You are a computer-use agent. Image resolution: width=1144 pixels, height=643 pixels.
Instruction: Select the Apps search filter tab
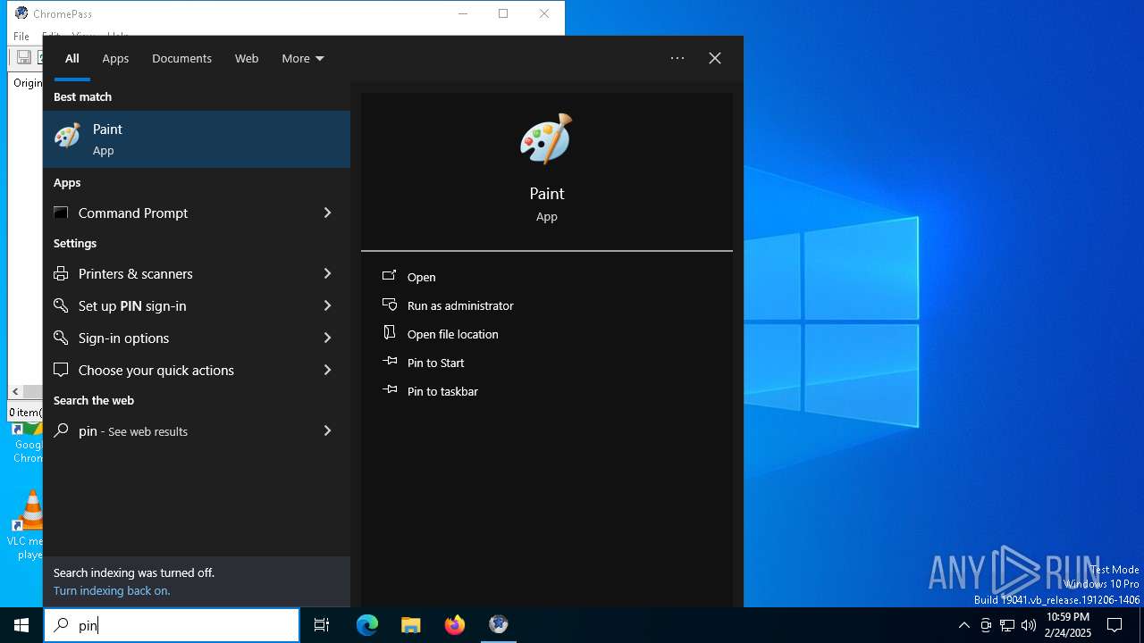click(115, 58)
